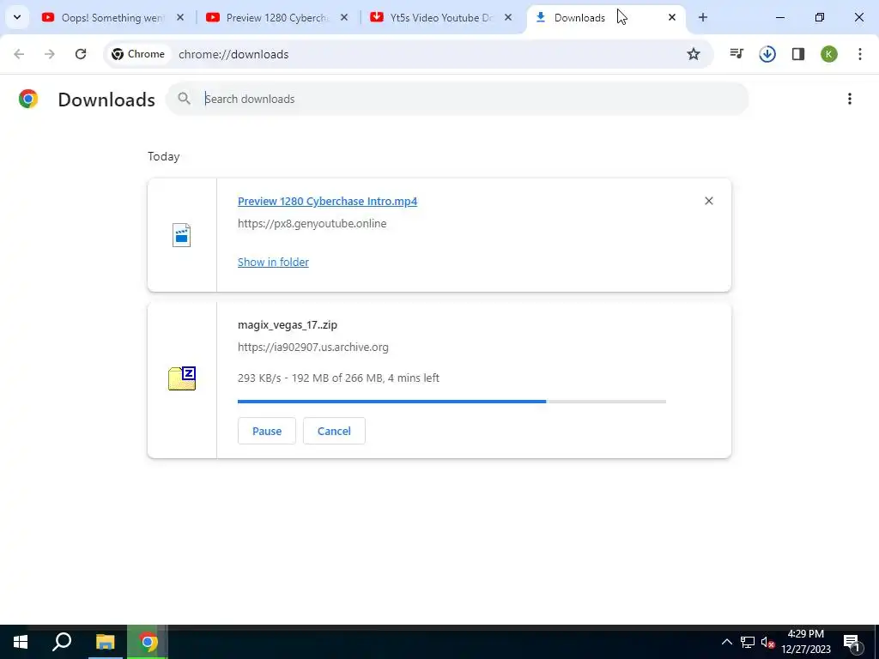Screen dimensions: 879x659
Task: Remove Cyberchase Intro.mp4 from list
Action: 708,201
